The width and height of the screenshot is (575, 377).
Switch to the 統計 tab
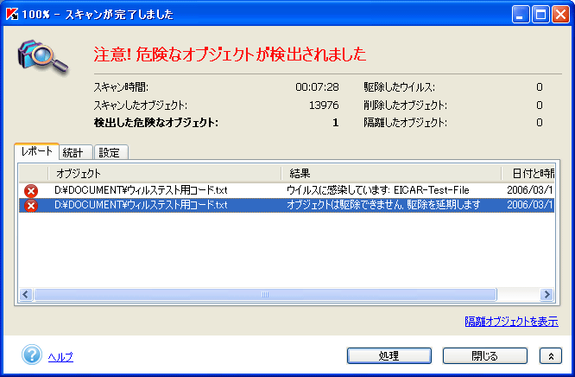click(x=75, y=152)
